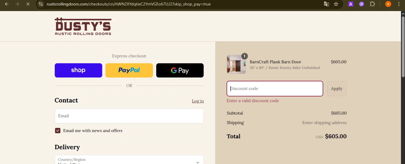
Task: Open the purple A extension icon
Action: click(x=351, y=4)
